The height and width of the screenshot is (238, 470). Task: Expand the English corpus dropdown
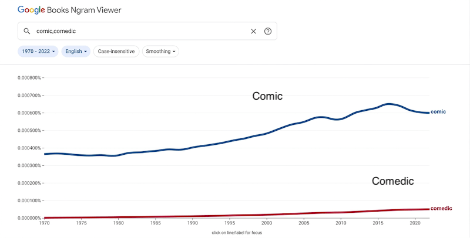coord(76,51)
